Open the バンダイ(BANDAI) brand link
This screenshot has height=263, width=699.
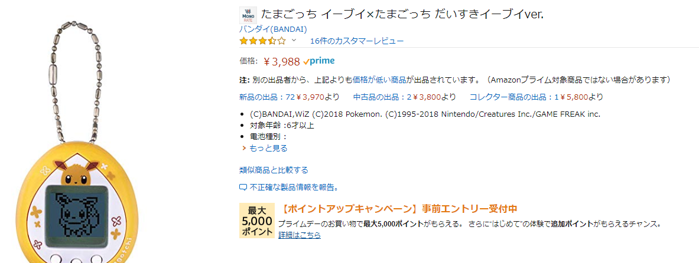(x=272, y=29)
